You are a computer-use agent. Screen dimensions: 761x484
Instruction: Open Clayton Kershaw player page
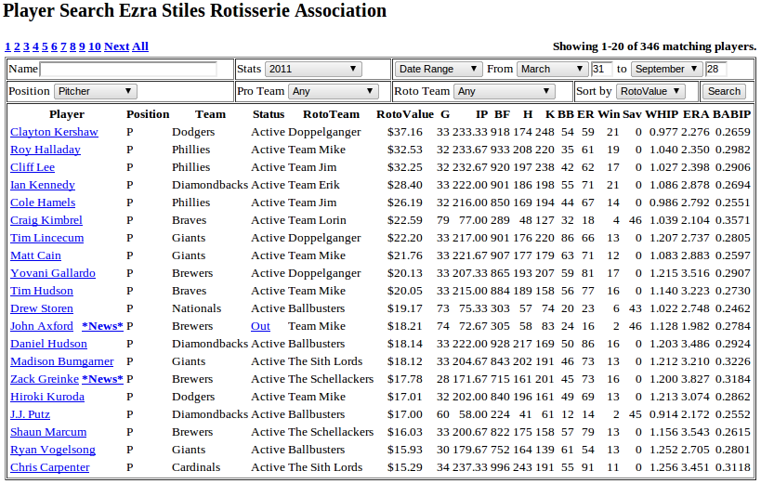pyautogui.click(x=54, y=132)
